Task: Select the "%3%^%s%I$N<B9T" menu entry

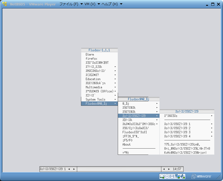Action: click(x=100, y=63)
